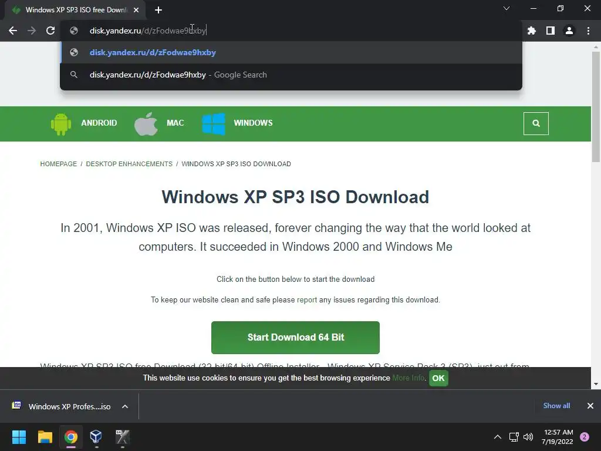Image resolution: width=601 pixels, height=451 pixels.
Task: Click the Windows XP SP3 ISO Download heading
Action: coord(295,197)
